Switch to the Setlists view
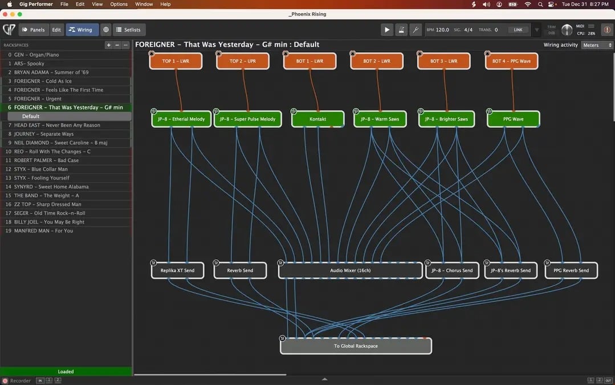 (x=129, y=30)
